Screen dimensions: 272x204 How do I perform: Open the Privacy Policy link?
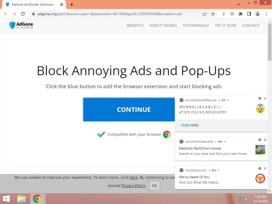click(x=133, y=186)
